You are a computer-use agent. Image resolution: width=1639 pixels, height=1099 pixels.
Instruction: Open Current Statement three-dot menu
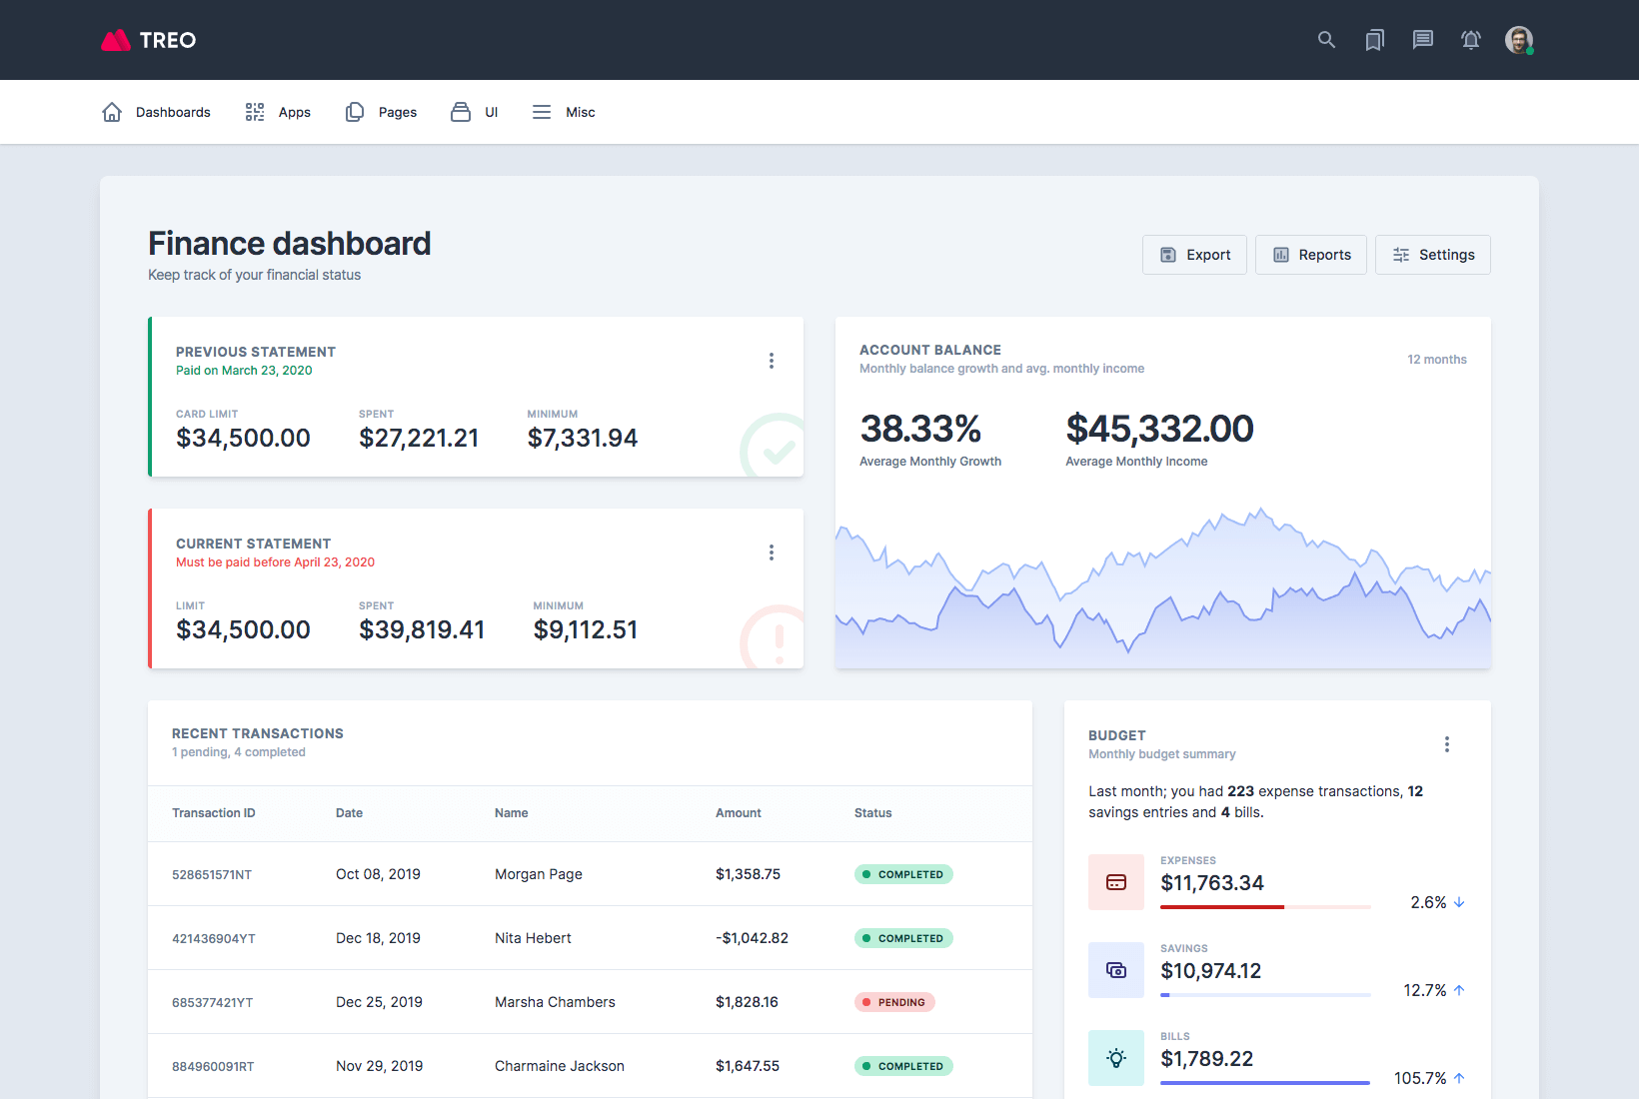771,552
